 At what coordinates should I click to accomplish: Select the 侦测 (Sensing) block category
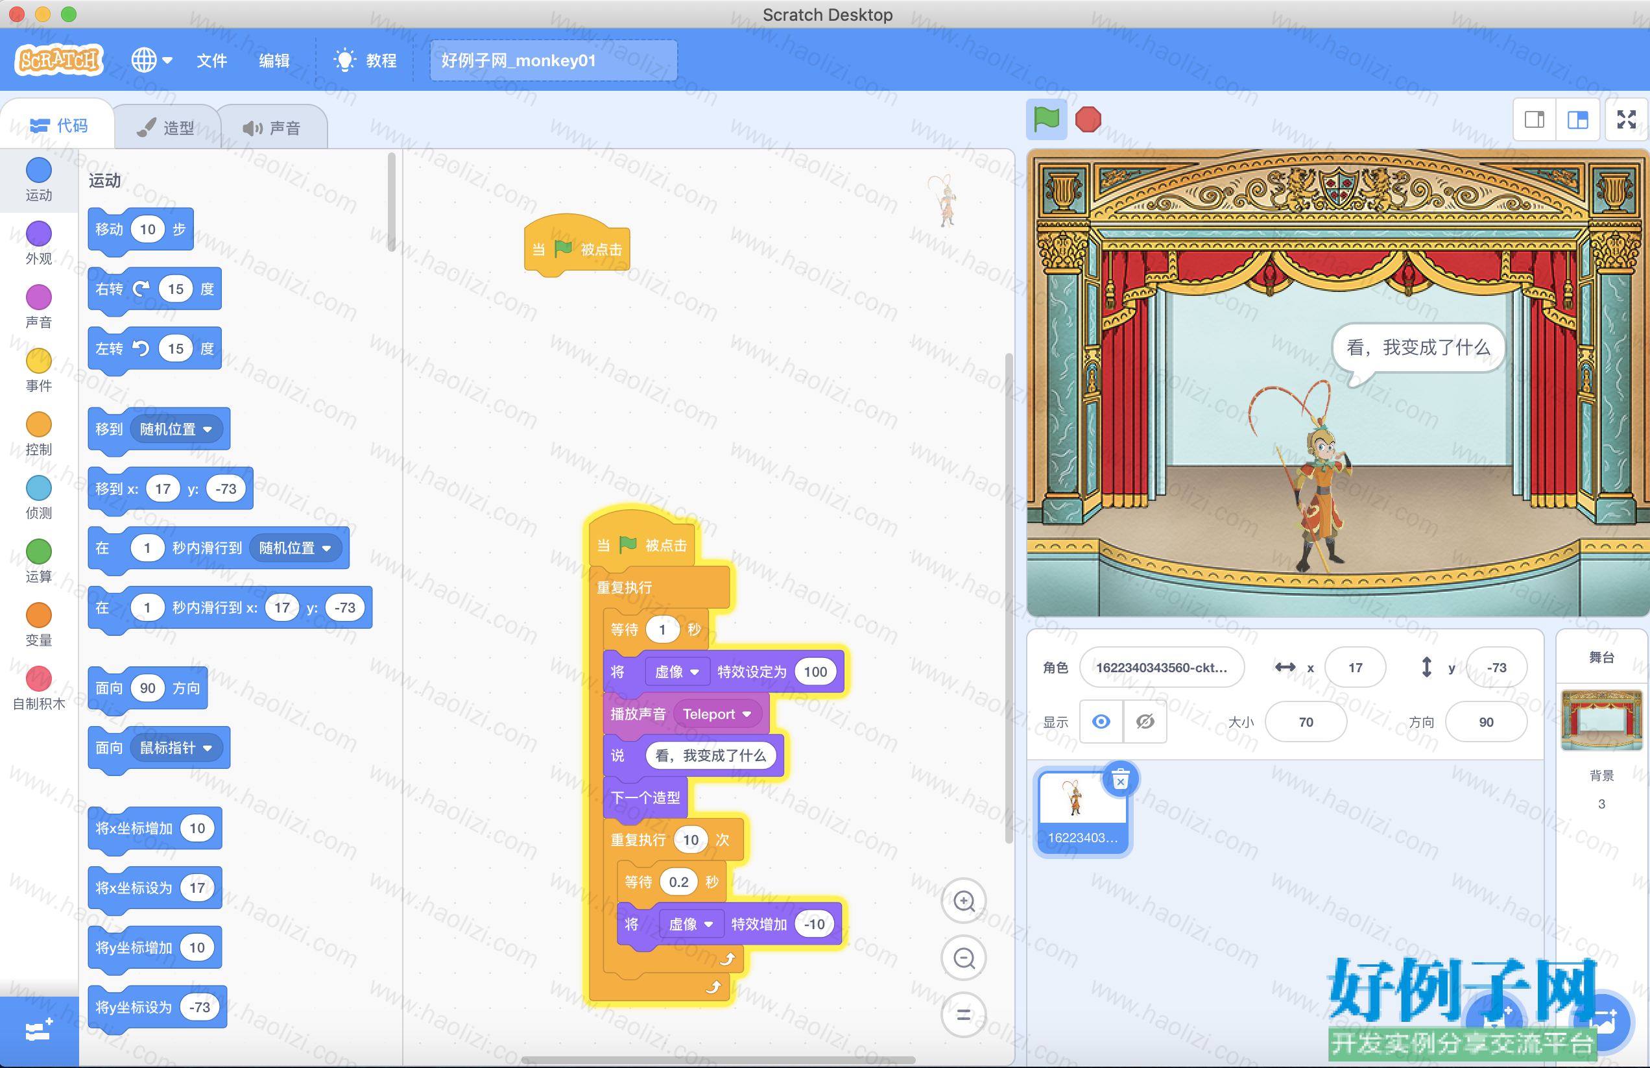coord(39,498)
